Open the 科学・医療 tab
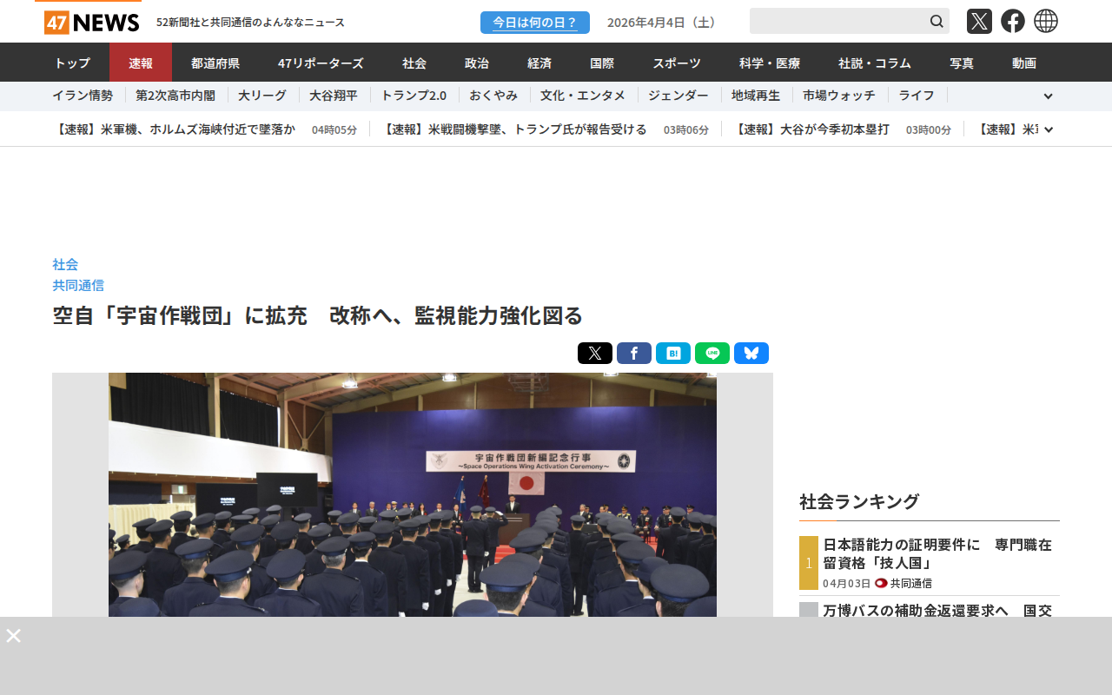 pyautogui.click(x=770, y=63)
